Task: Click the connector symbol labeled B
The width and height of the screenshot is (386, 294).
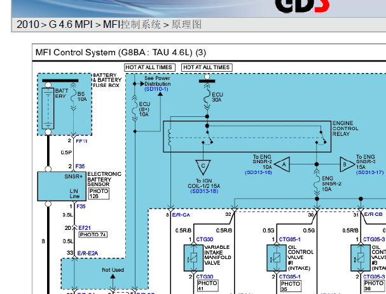Action: point(347,164)
